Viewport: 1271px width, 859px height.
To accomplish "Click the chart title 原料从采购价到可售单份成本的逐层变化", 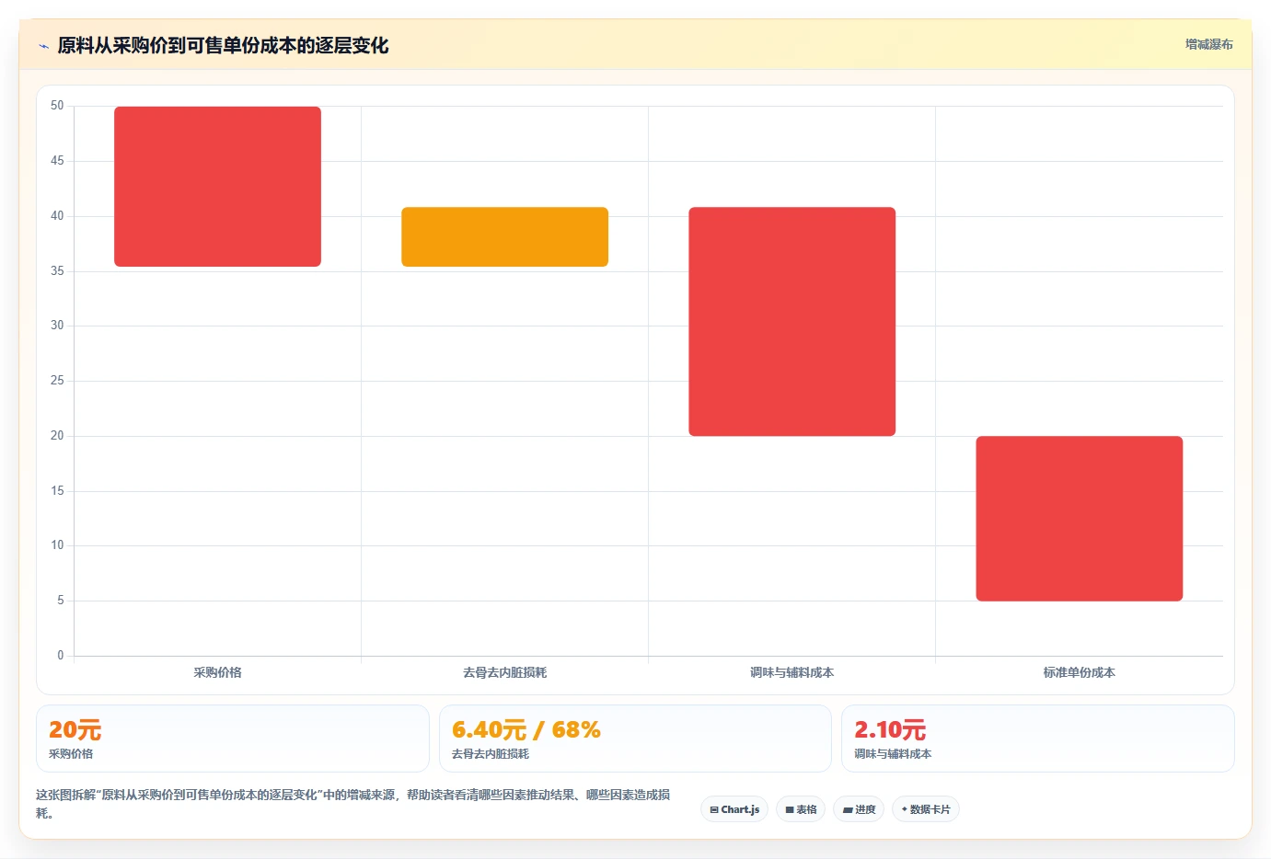I will pos(223,46).
